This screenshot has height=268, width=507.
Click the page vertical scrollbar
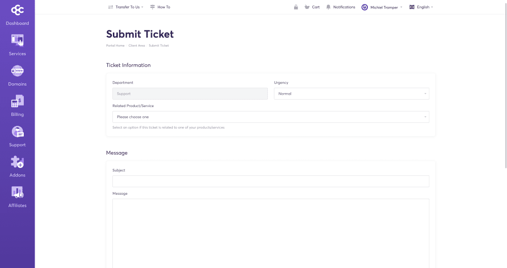(x=506, y=84)
